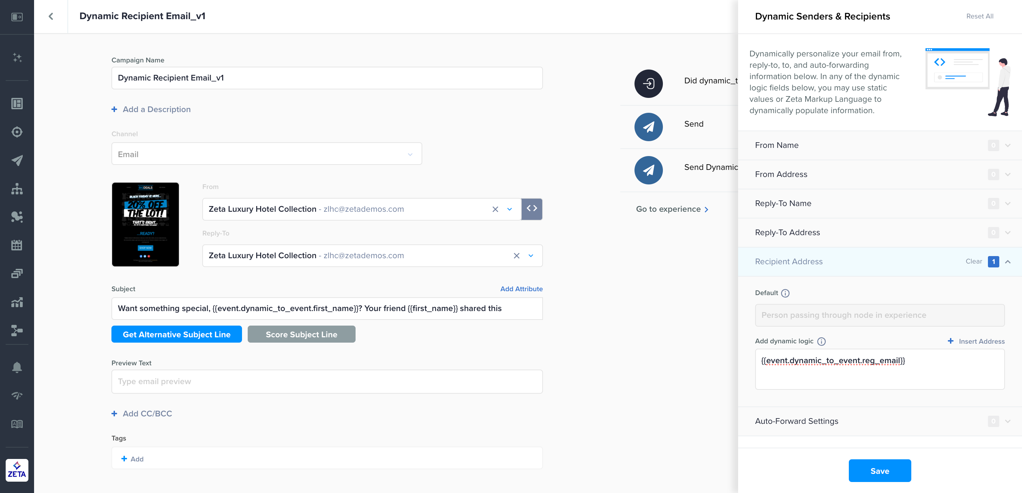Viewport: 1022px width, 493px height.
Task: Click the info icon next to Default
Action: 785,293
